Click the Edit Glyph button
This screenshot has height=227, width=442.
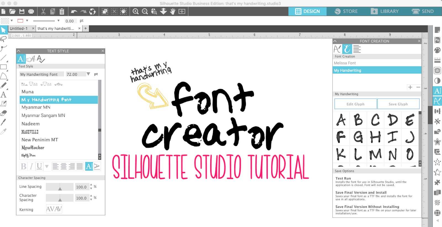click(x=356, y=104)
